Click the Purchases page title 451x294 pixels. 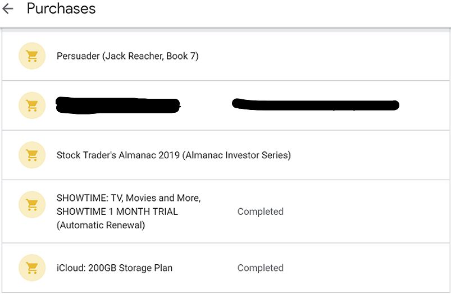(x=61, y=8)
